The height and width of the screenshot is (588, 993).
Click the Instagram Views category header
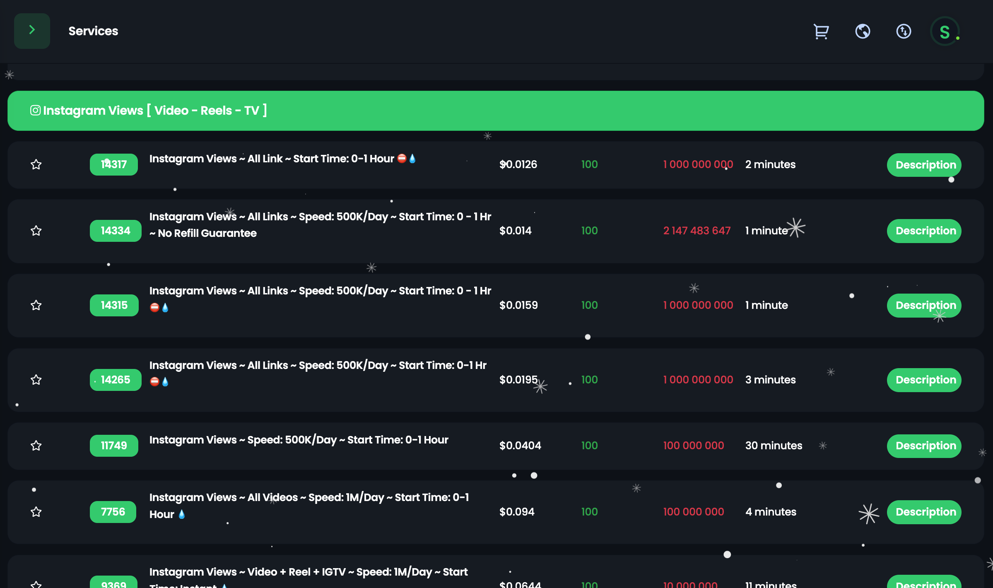[x=496, y=111]
